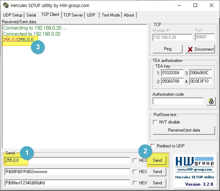This screenshot has height=191, width=220.
Task: Click the 'Connecting to 192.168.0.20 ...' log line
Action: pos(35,28)
